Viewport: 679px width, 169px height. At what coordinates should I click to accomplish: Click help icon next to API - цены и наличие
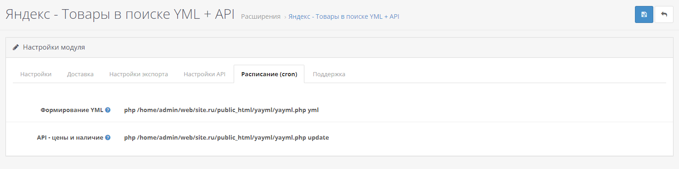pos(108,137)
